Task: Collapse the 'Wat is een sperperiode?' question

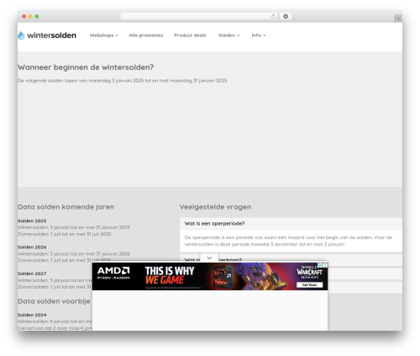Action: point(291,224)
